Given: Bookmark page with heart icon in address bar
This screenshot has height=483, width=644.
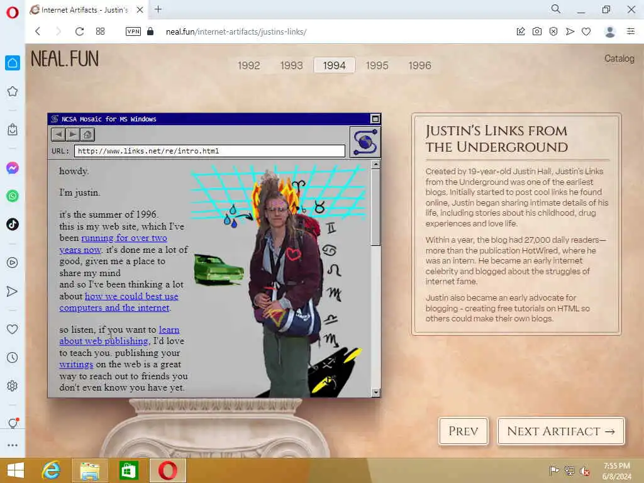Looking at the screenshot, I should [x=586, y=31].
